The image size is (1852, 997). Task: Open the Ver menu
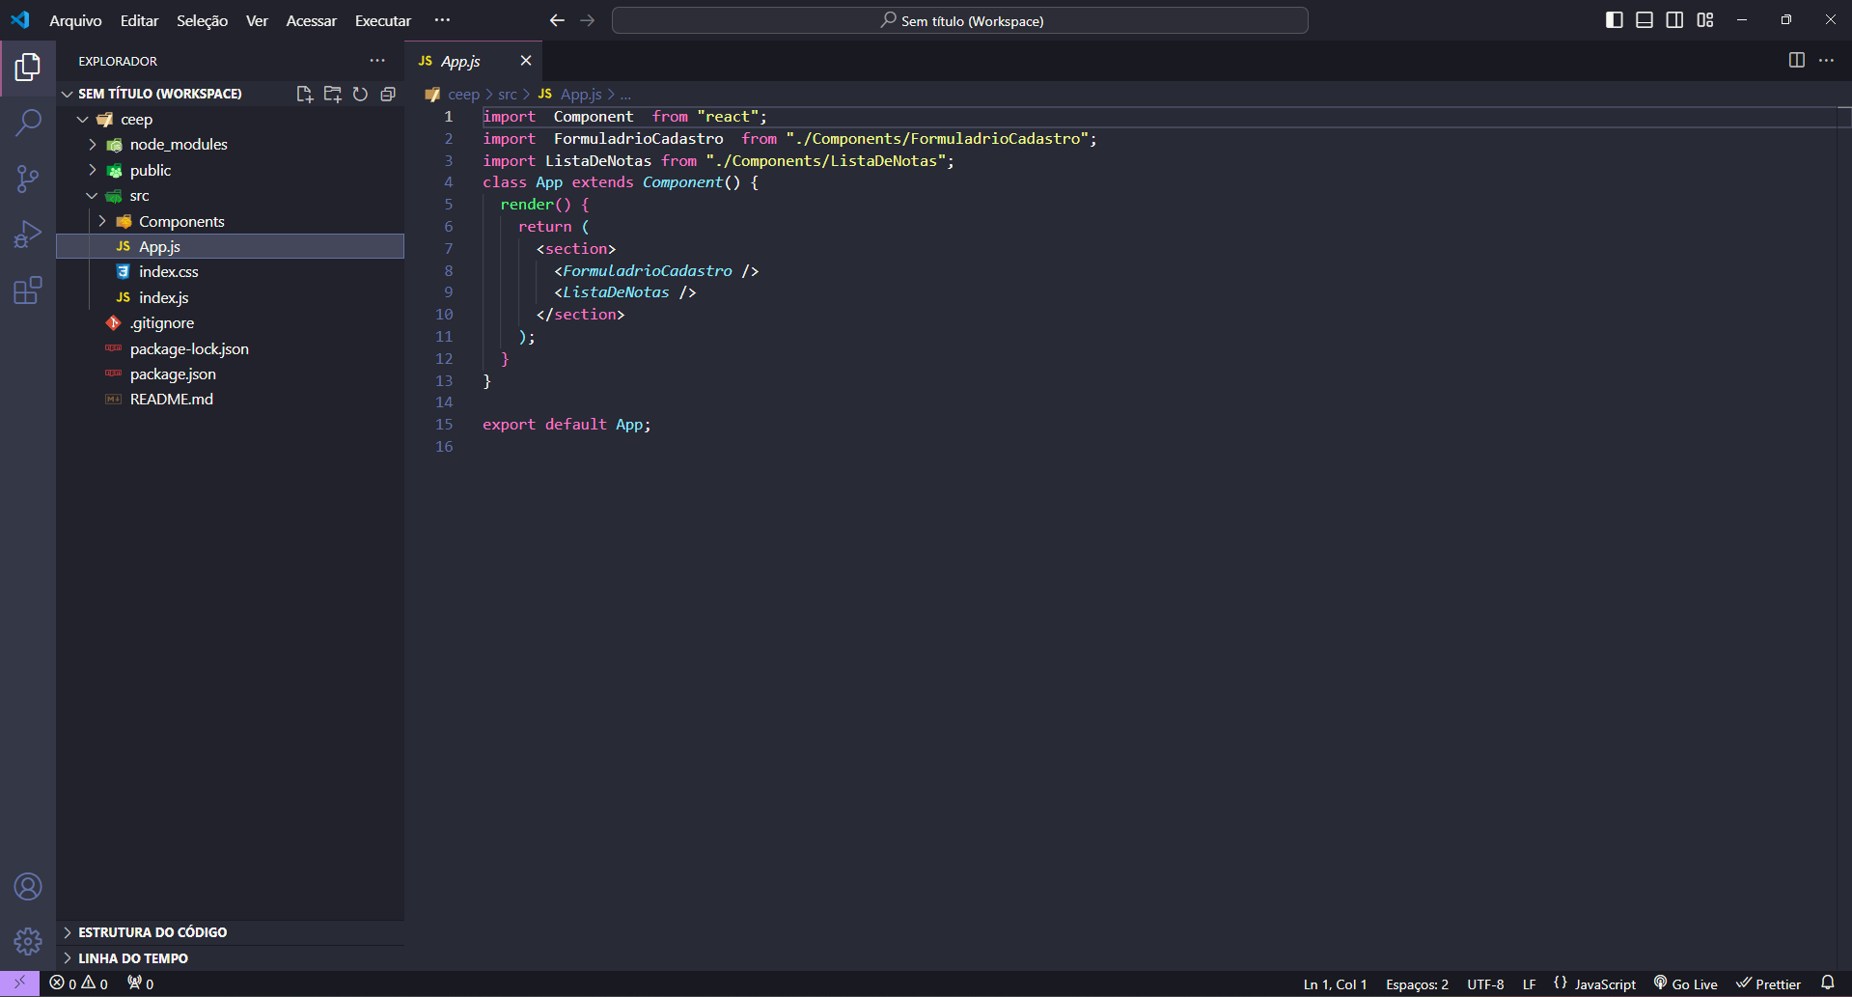[x=257, y=20]
